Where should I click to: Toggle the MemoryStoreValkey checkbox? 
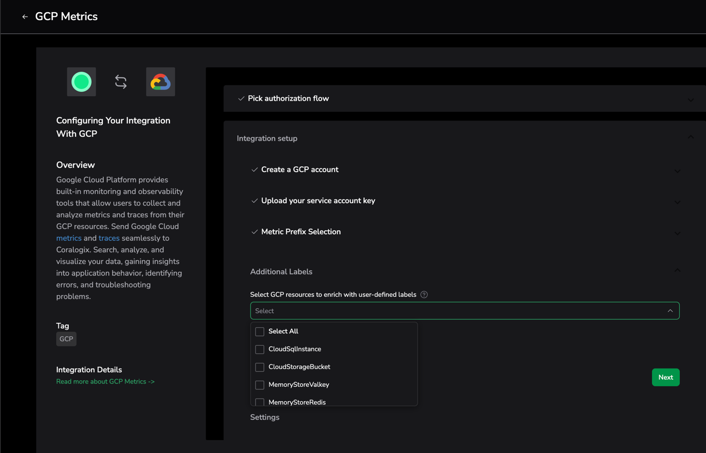[x=259, y=385]
